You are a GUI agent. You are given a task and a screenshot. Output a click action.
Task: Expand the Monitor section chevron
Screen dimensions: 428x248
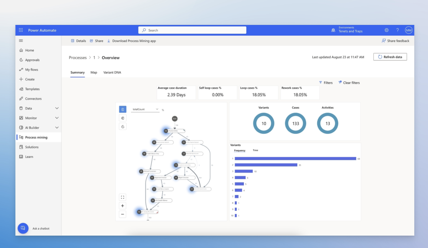(x=57, y=118)
